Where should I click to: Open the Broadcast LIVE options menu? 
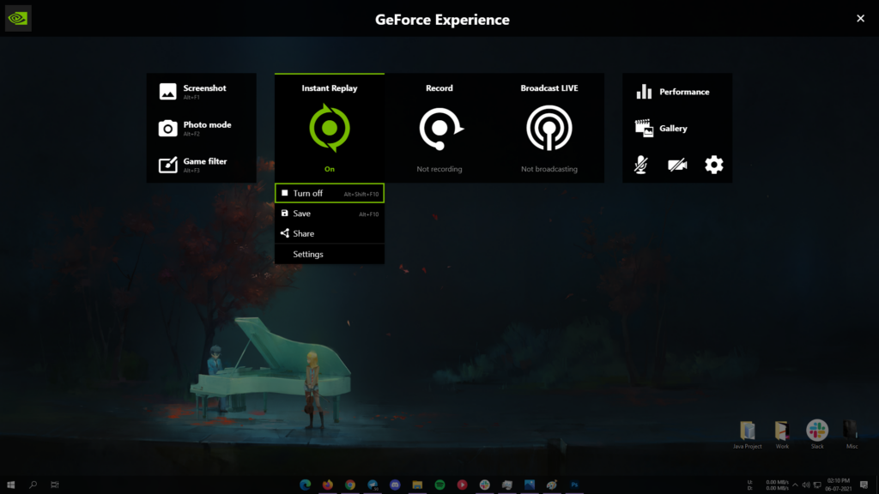[x=549, y=127]
